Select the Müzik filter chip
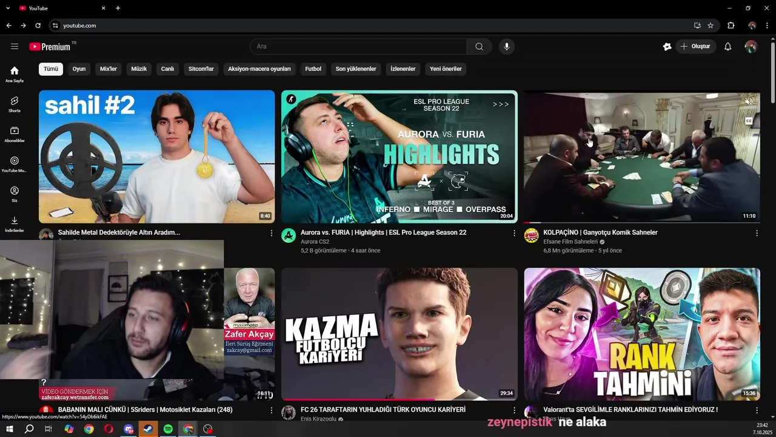Image resolution: width=776 pixels, height=437 pixels. pos(139,69)
